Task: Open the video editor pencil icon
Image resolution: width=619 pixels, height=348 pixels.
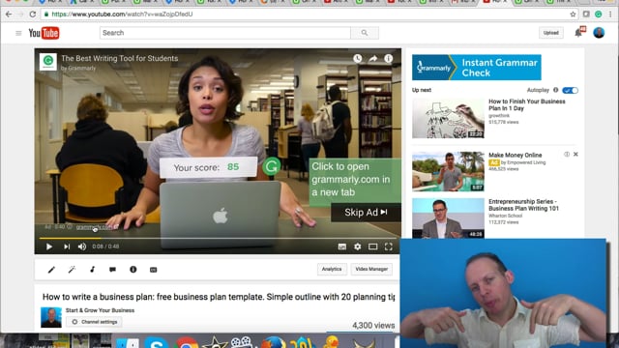Action: pos(51,270)
